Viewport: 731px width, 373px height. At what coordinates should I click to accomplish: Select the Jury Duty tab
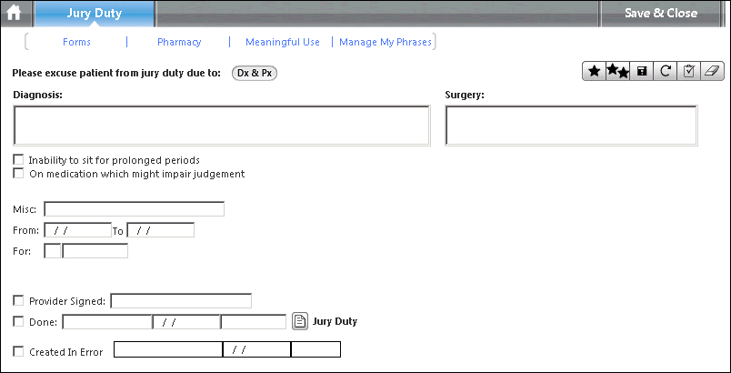coord(95,13)
